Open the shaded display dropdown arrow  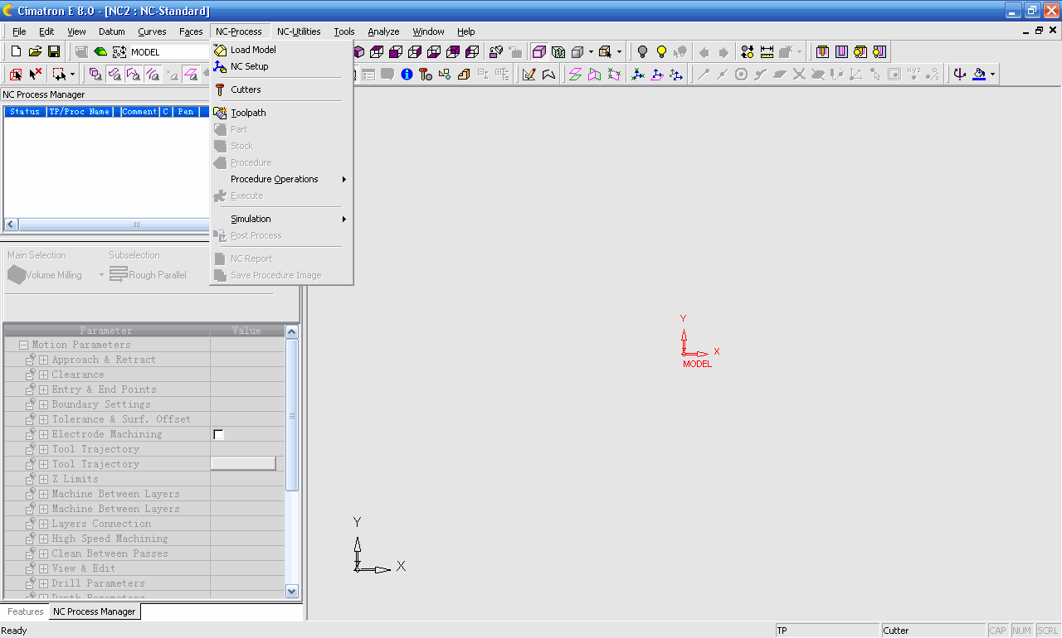pyautogui.click(x=591, y=51)
